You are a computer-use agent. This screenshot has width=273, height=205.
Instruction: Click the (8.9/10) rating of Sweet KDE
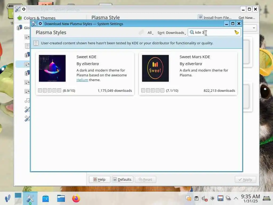[x=69, y=91]
